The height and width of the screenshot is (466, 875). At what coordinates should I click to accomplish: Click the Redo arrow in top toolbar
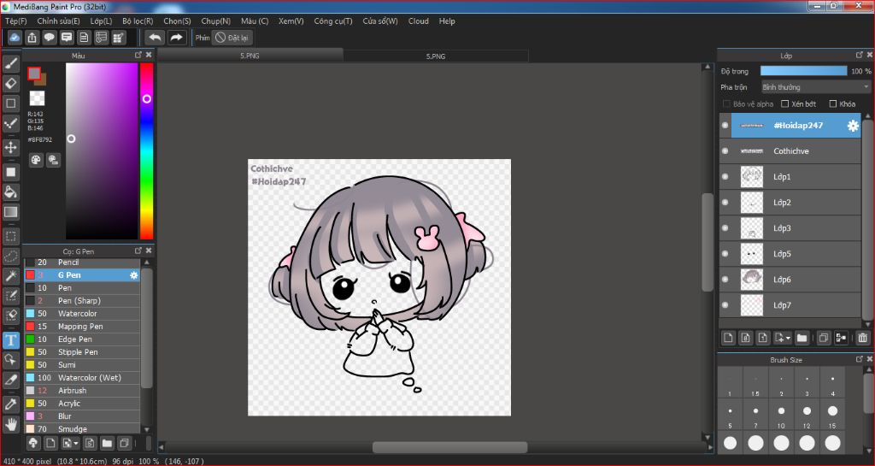176,38
